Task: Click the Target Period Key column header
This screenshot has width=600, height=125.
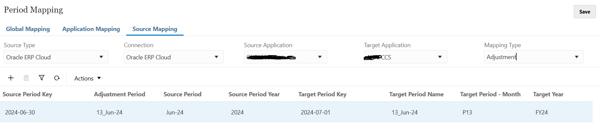Action: tap(322, 94)
